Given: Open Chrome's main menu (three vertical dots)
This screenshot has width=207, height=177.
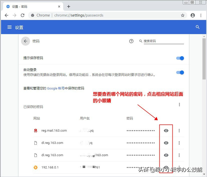Looking at the screenshot, I should pyautogui.click(x=201, y=15).
